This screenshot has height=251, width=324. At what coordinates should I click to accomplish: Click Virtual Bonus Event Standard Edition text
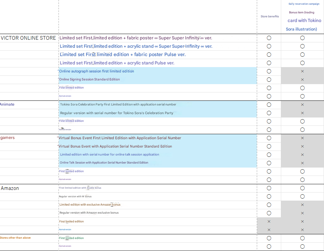(x=115, y=146)
